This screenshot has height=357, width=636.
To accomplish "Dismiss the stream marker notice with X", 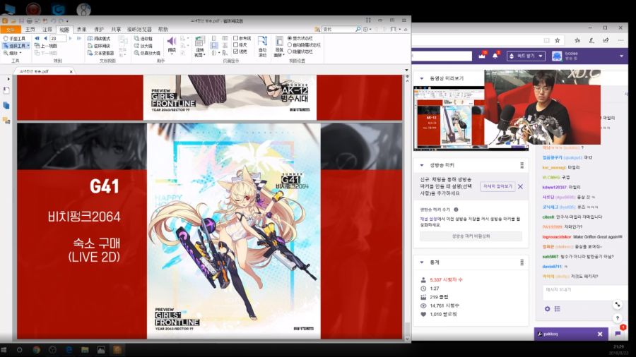I will [520, 186].
